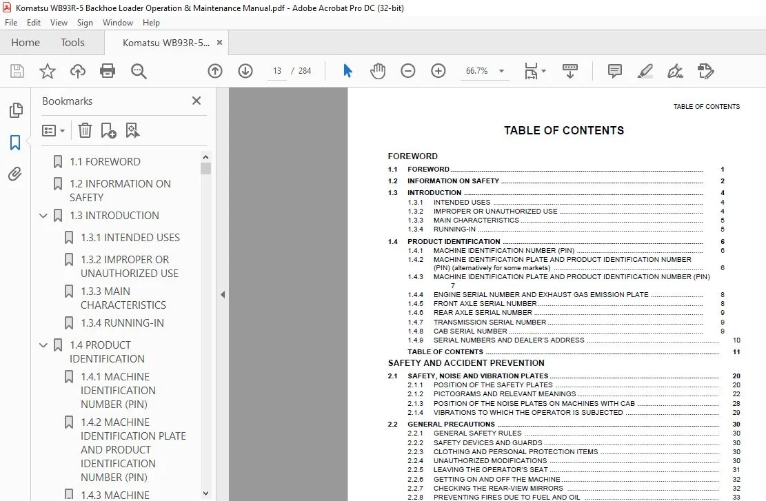
Task: Print the document
Action: [x=108, y=71]
